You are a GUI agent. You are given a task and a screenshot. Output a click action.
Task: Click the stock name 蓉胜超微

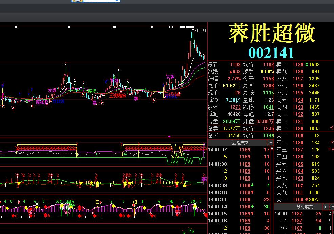point(272,33)
